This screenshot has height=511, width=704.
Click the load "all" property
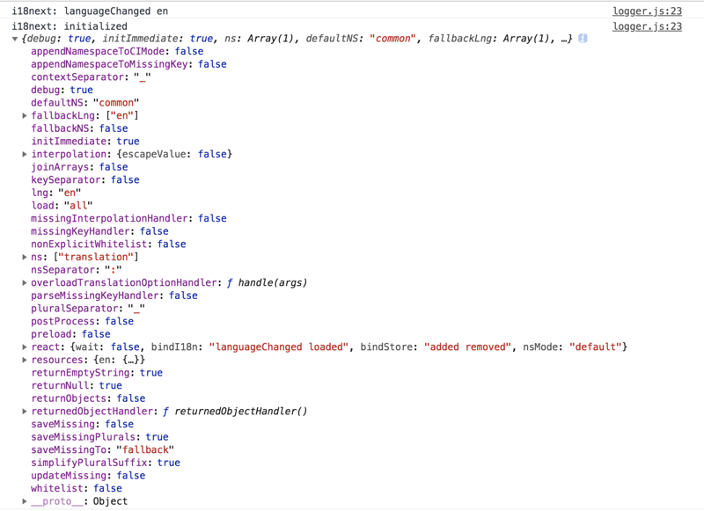(x=62, y=206)
